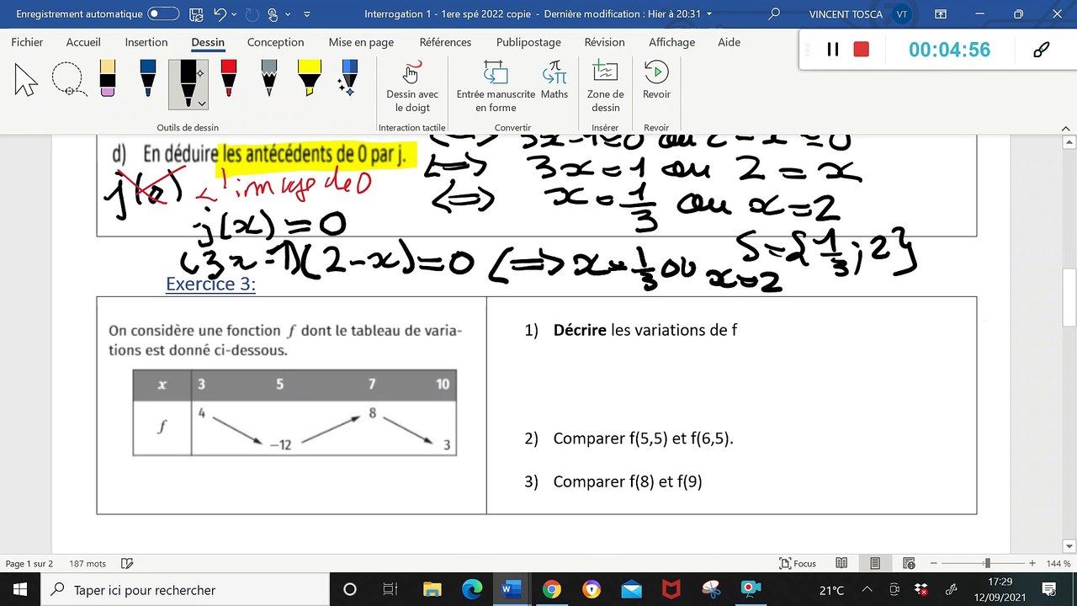Switch to the Accueil tab
This screenshot has width=1077, height=606.
point(83,42)
